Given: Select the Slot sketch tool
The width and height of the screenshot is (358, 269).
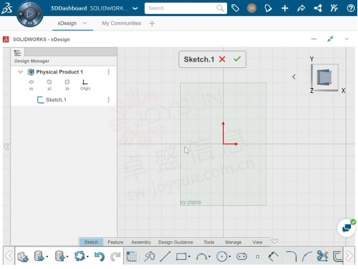Looking at the screenshot, I should pyautogui.click(x=242, y=257).
